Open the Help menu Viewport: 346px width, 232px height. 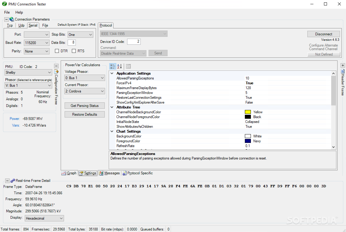pos(19,12)
